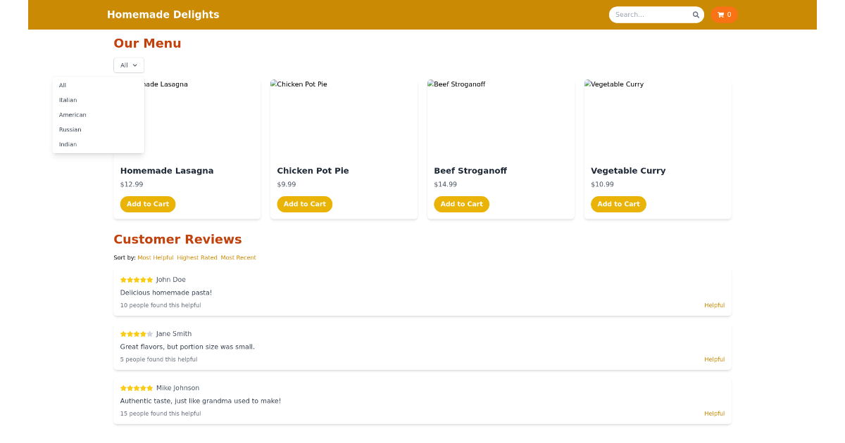Image resolution: width=845 pixels, height=443 pixels.
Task: Sort reviews by Most Recent
Action: click(238, 257)
